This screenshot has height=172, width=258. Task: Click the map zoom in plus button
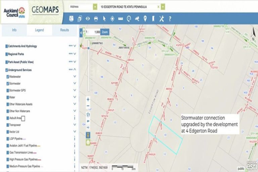(x=88, y=99)
